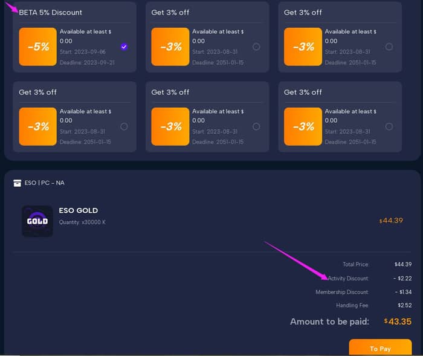423x356 pixels.
Task: Click the orange -5% coupon badge
Action: [37, 47]
